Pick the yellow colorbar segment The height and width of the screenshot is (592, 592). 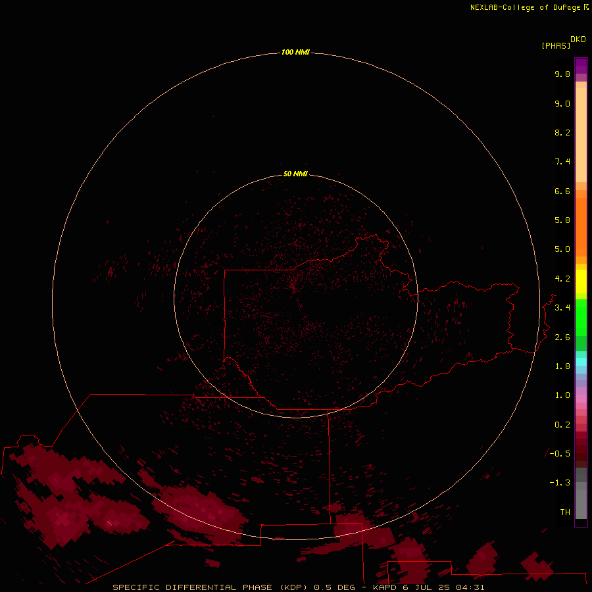pos(581,282)
